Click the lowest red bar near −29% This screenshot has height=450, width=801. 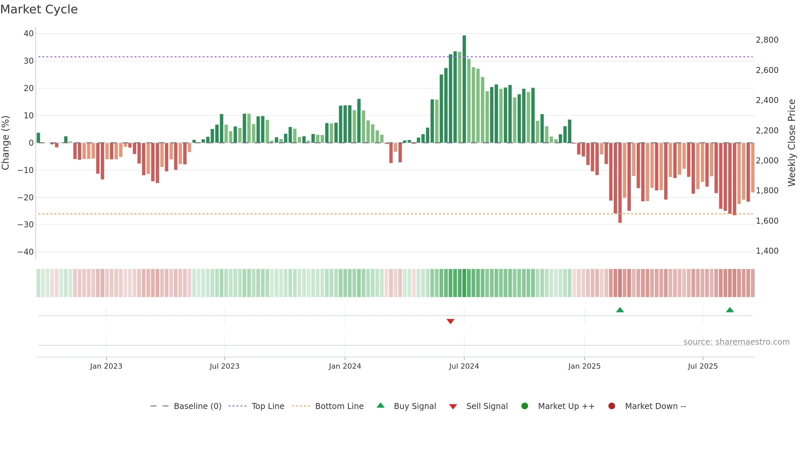click(620, 183)
